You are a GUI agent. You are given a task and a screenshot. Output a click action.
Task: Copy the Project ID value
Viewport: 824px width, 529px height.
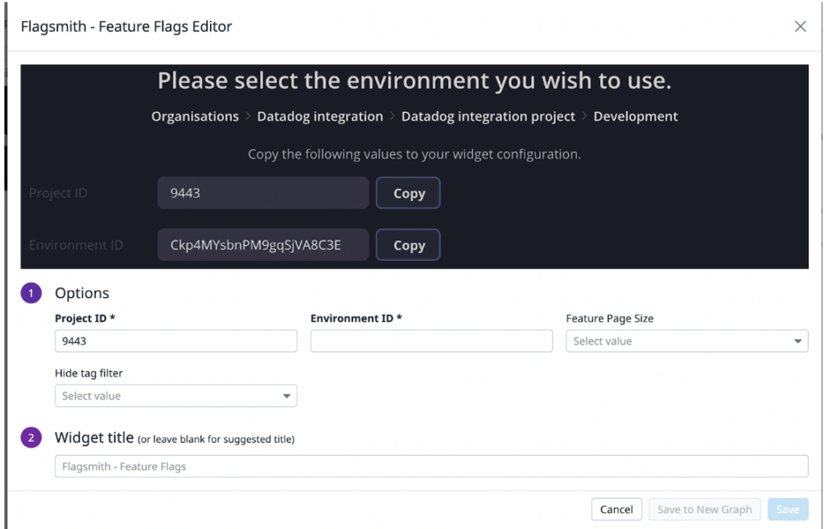[408, 193]
